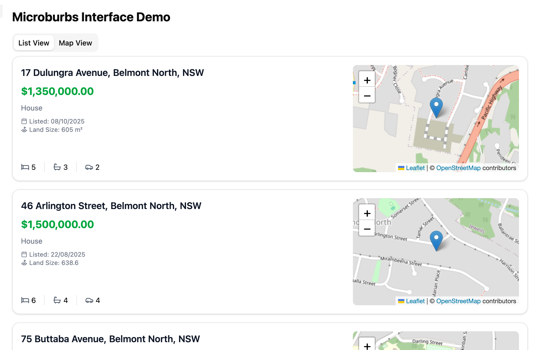Image resolution: width=540 pixels, height=350 pixels.
Task: Switch to the Map View tab
Action: click(75, 43)
